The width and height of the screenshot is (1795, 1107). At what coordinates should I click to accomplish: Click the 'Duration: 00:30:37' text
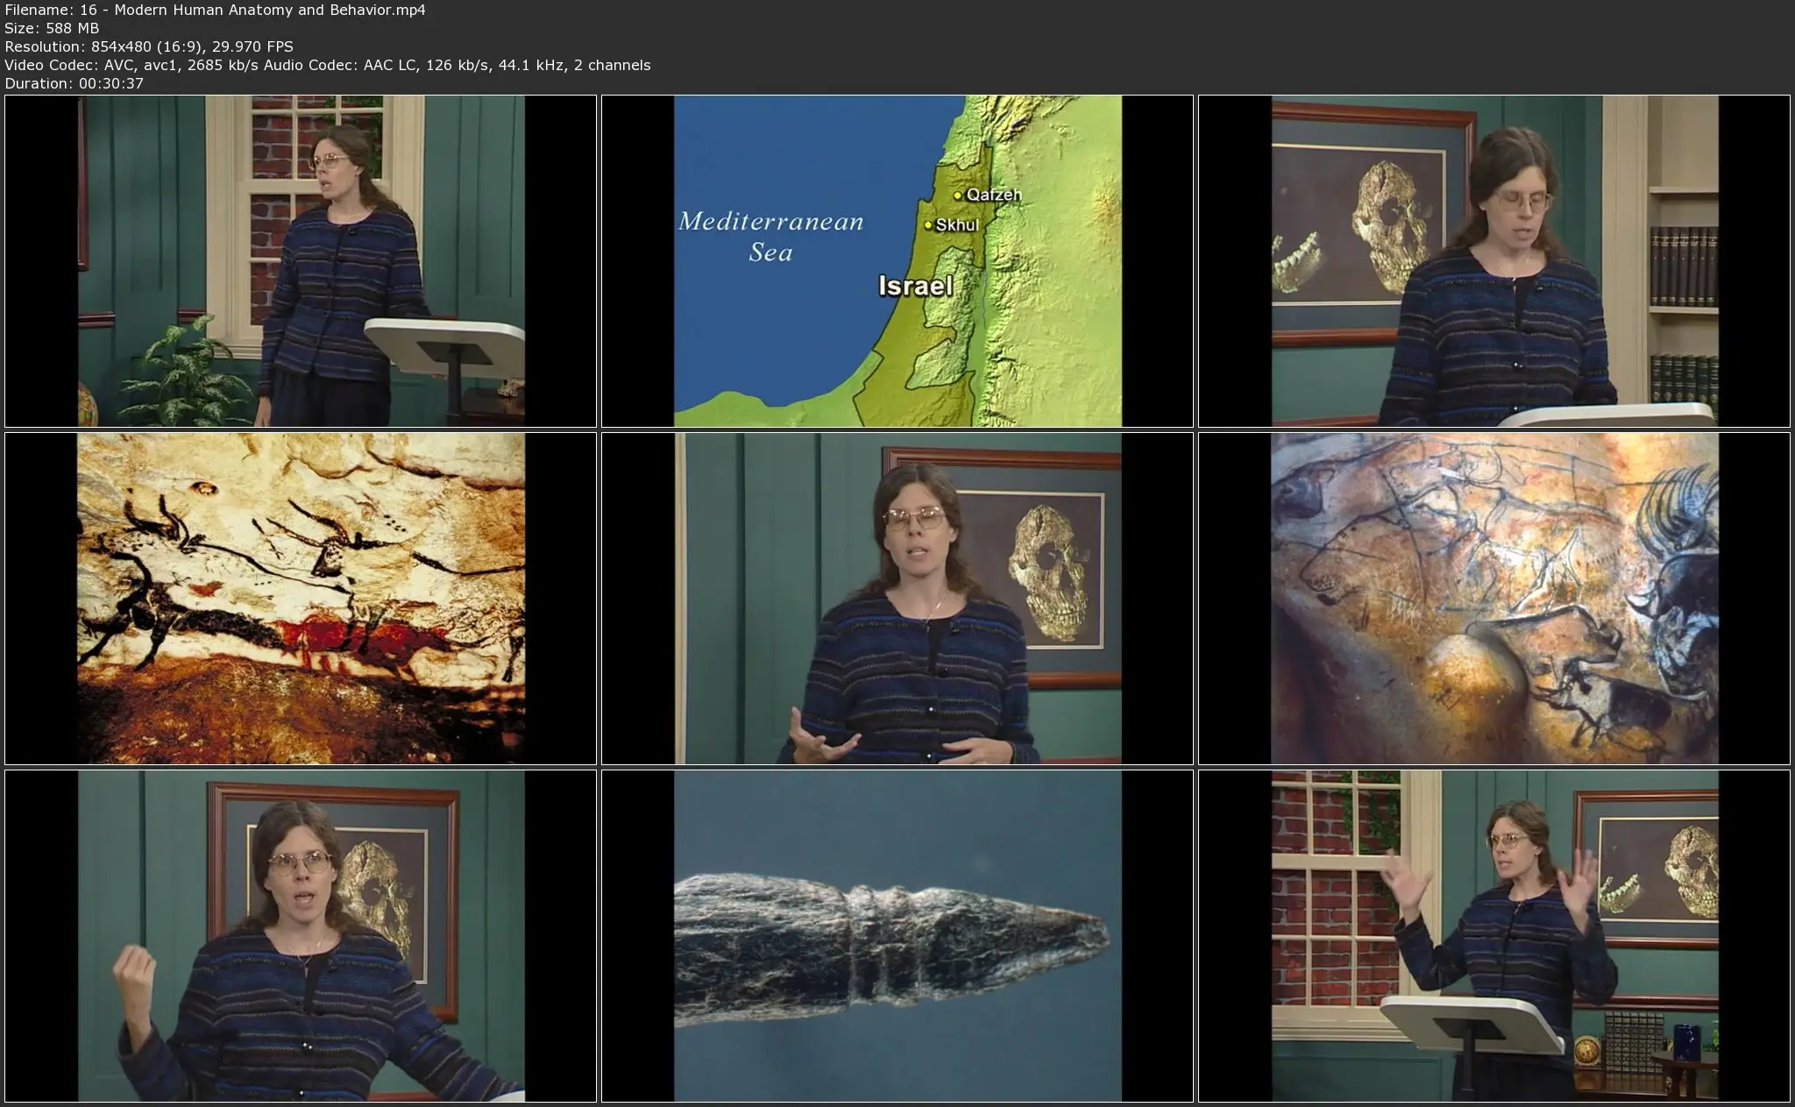(74, 83)
